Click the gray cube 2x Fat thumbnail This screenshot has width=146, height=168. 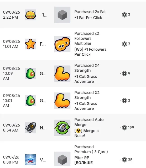pyautogui.click(x=62, y=15)
